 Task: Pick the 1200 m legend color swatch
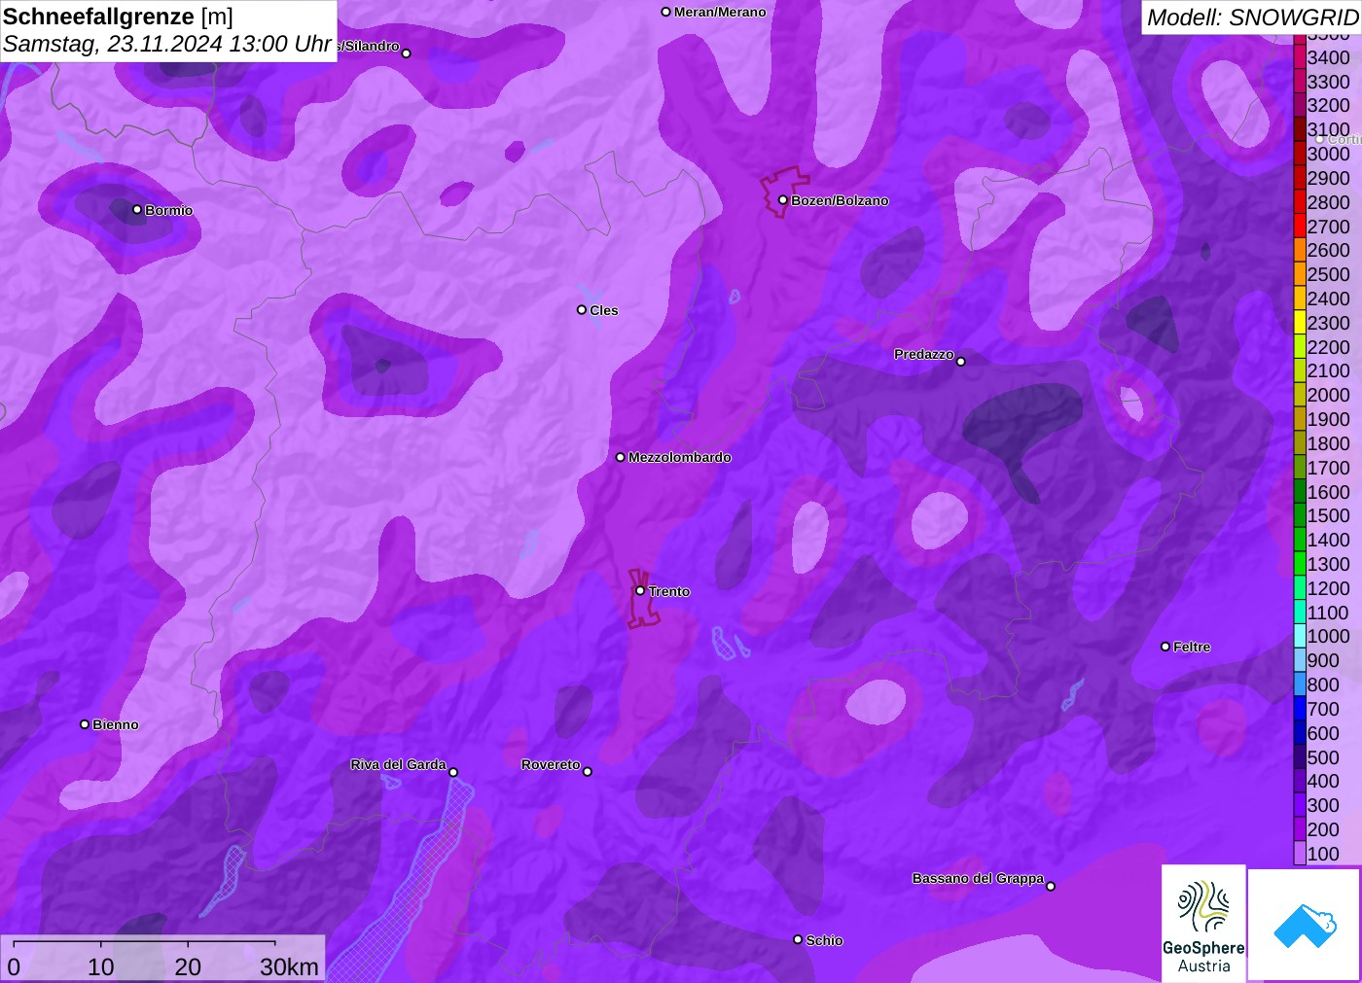1300,588
